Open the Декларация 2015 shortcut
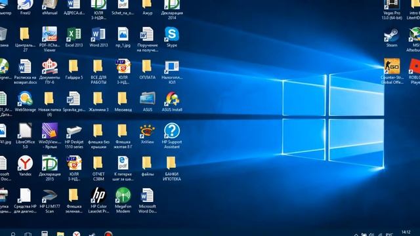 click(50, 168)
